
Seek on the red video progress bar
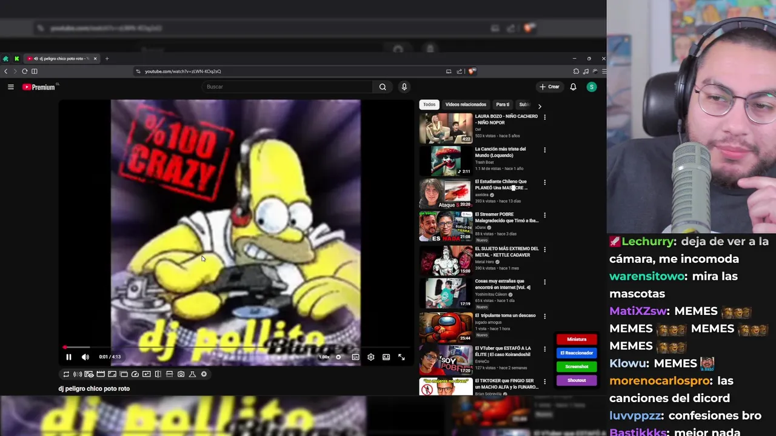[x=235, y=348]
